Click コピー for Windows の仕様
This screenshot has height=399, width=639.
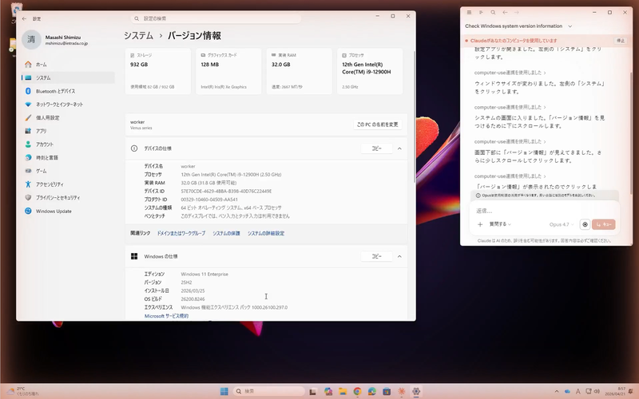(376, 256)
